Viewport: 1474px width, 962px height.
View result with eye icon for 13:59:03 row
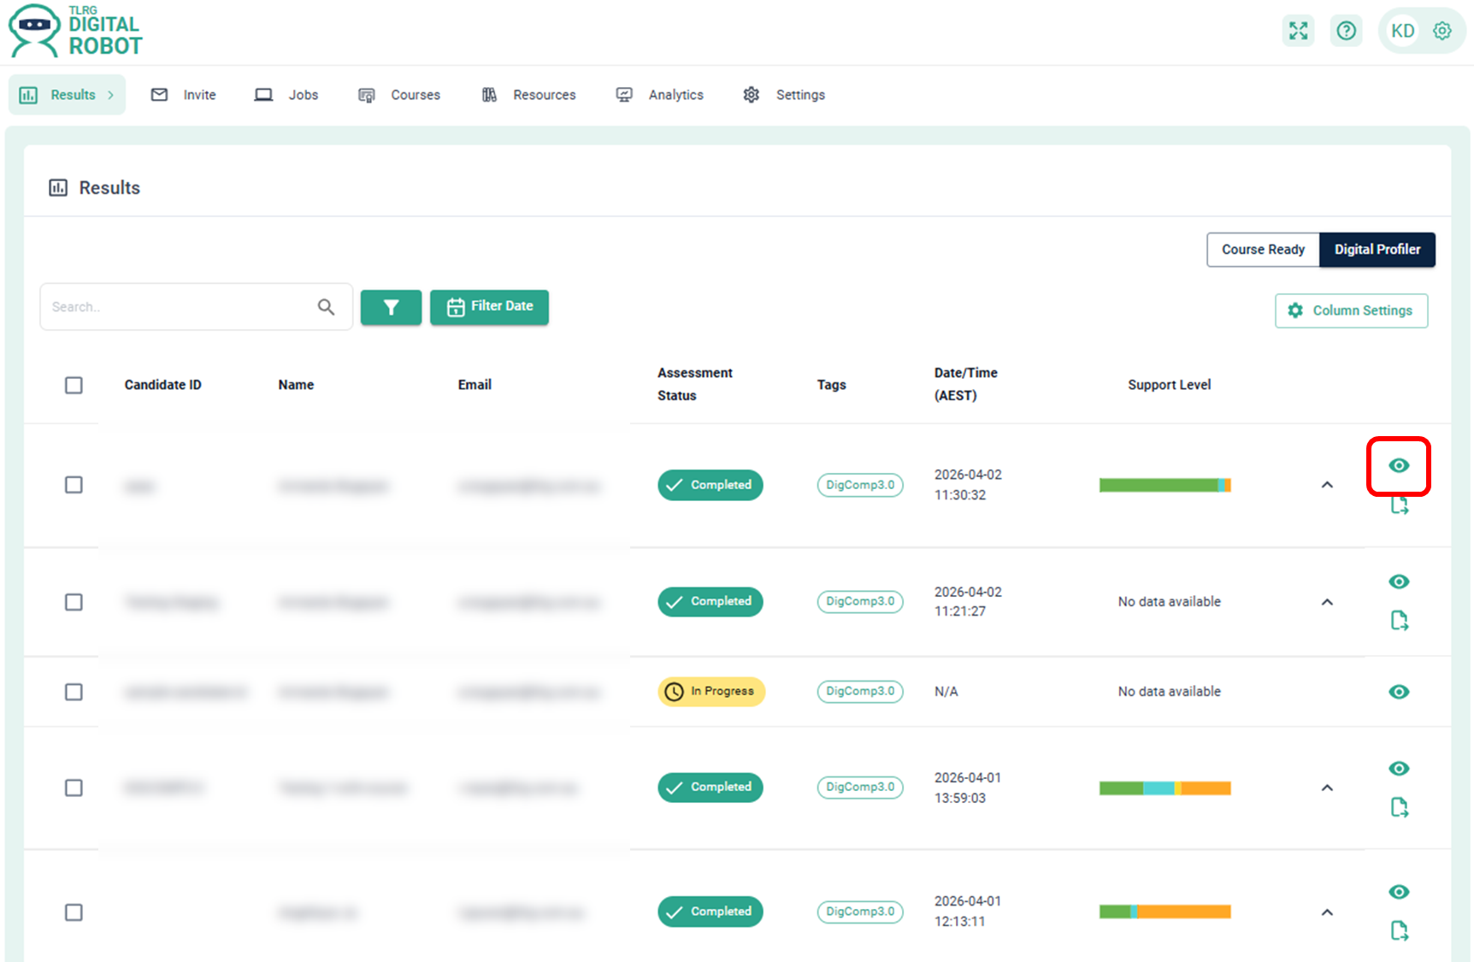click(1399, 768)
